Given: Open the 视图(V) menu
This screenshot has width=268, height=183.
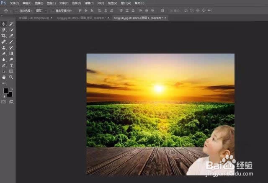Looking at the screenshot, I should pos(113,3).
